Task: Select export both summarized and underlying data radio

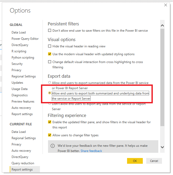Action: tap(50, 93)
